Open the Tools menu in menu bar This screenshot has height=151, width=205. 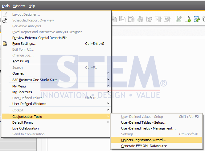pos(6,6)
